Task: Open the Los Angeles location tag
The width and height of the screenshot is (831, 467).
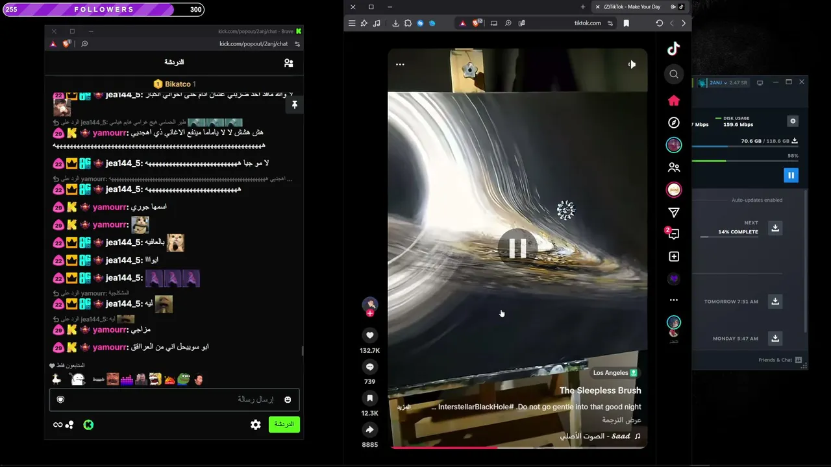Action: 615,373
